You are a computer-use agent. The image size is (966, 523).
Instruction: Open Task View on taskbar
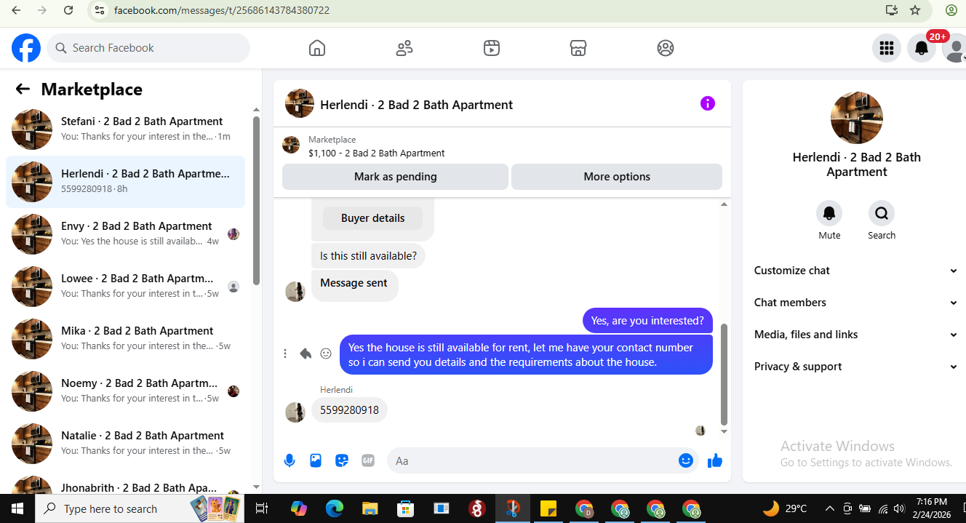(x=263, y=508)
